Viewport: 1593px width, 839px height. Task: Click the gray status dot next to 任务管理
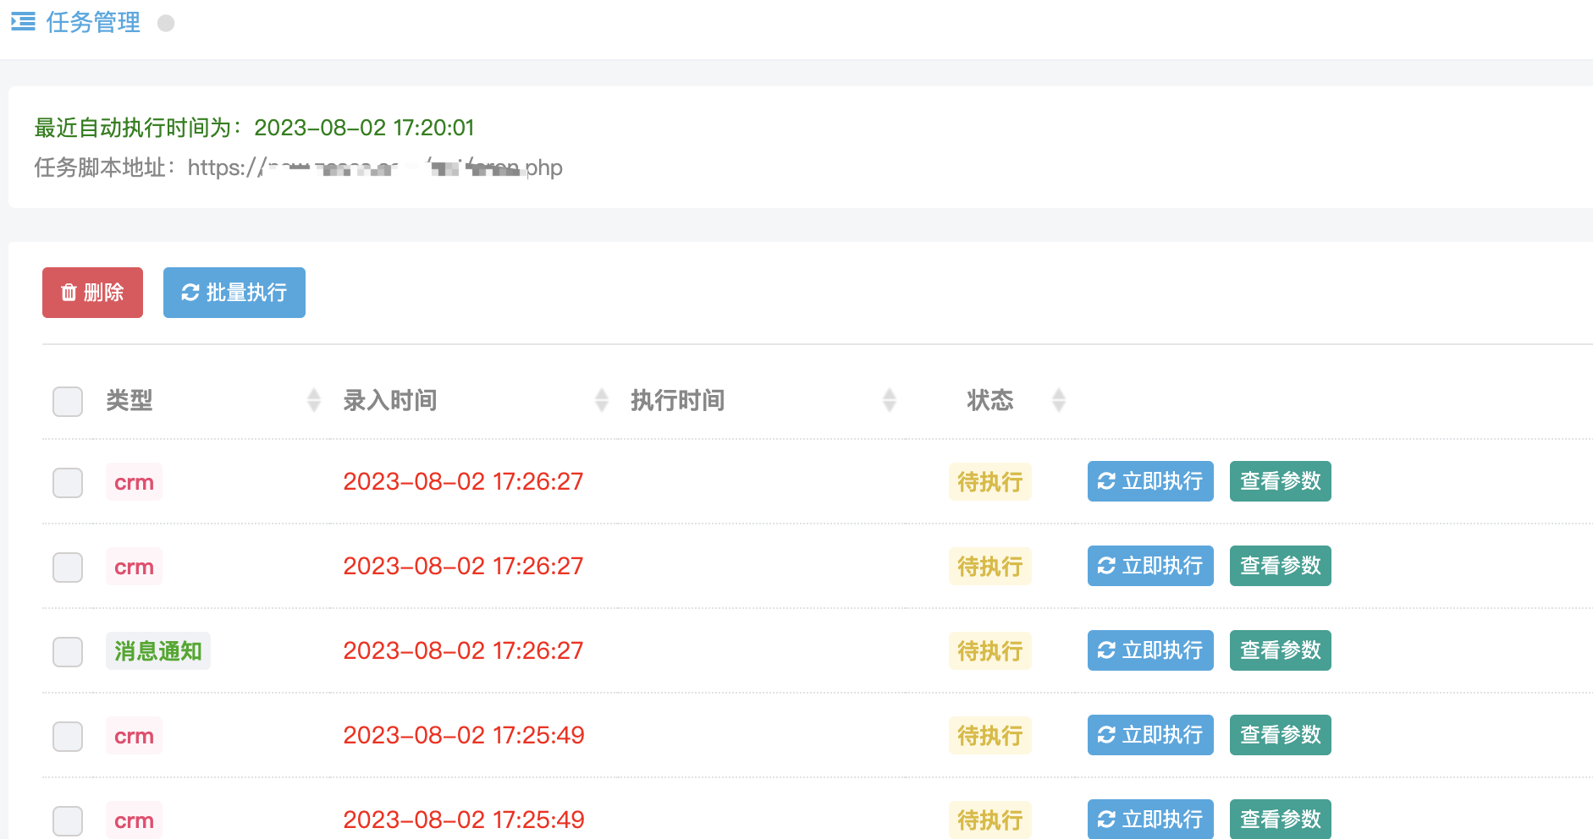(166, 24)
